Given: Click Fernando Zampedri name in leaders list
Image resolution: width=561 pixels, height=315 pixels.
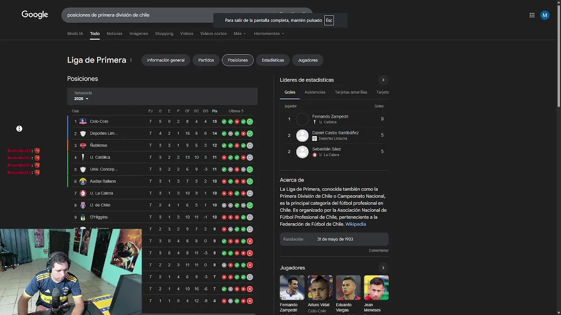Looking at the screenshot, I should click(x=330, y=116).
